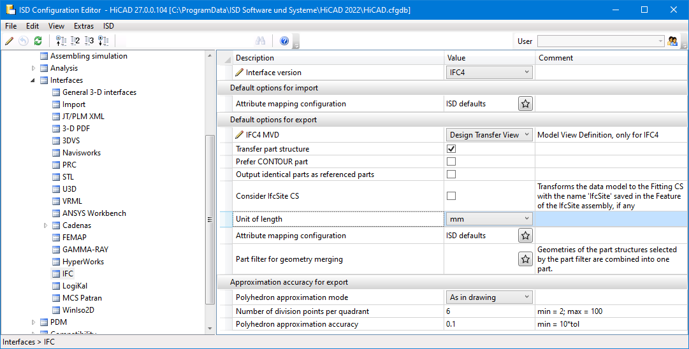
Task: Click the Value column header
Action: click(x=490, y=58)
